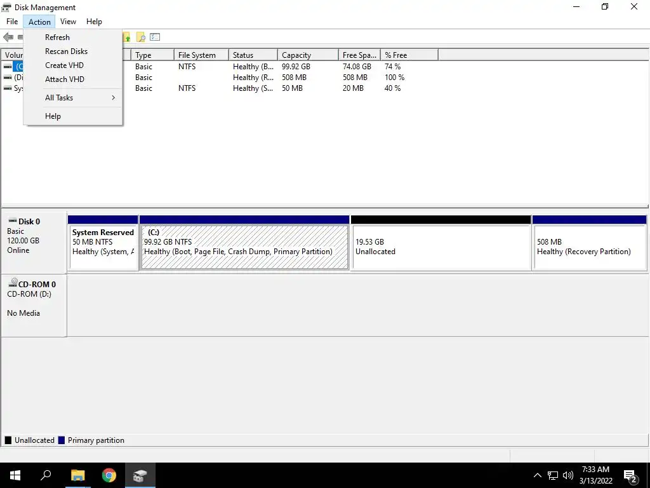
Task: Open the Windows Start button
Action: (x=15, y=475)
